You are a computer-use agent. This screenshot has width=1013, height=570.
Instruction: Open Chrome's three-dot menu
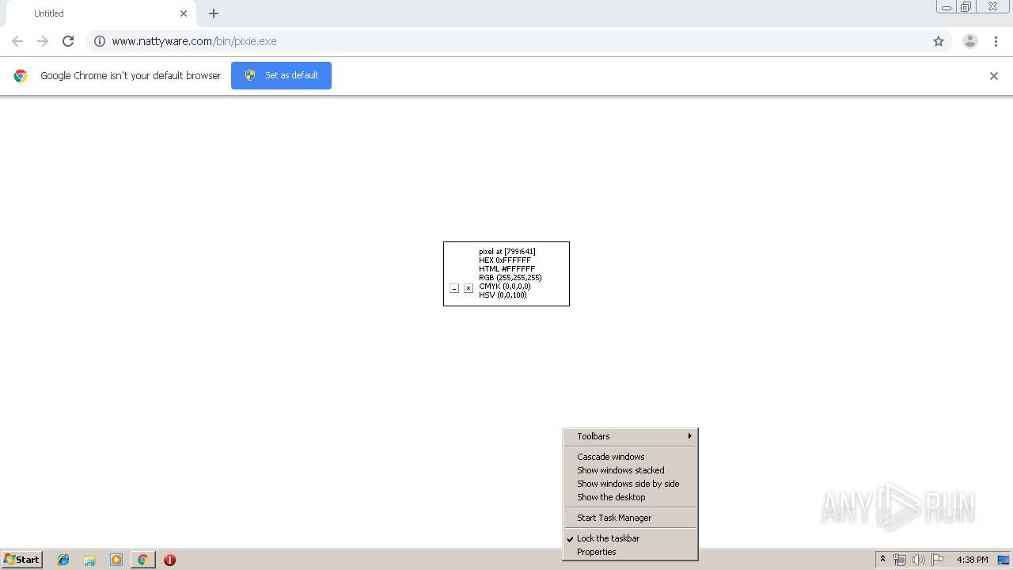point(996,41)
